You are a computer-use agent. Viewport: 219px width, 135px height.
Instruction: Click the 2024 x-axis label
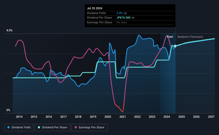(167, 117)
